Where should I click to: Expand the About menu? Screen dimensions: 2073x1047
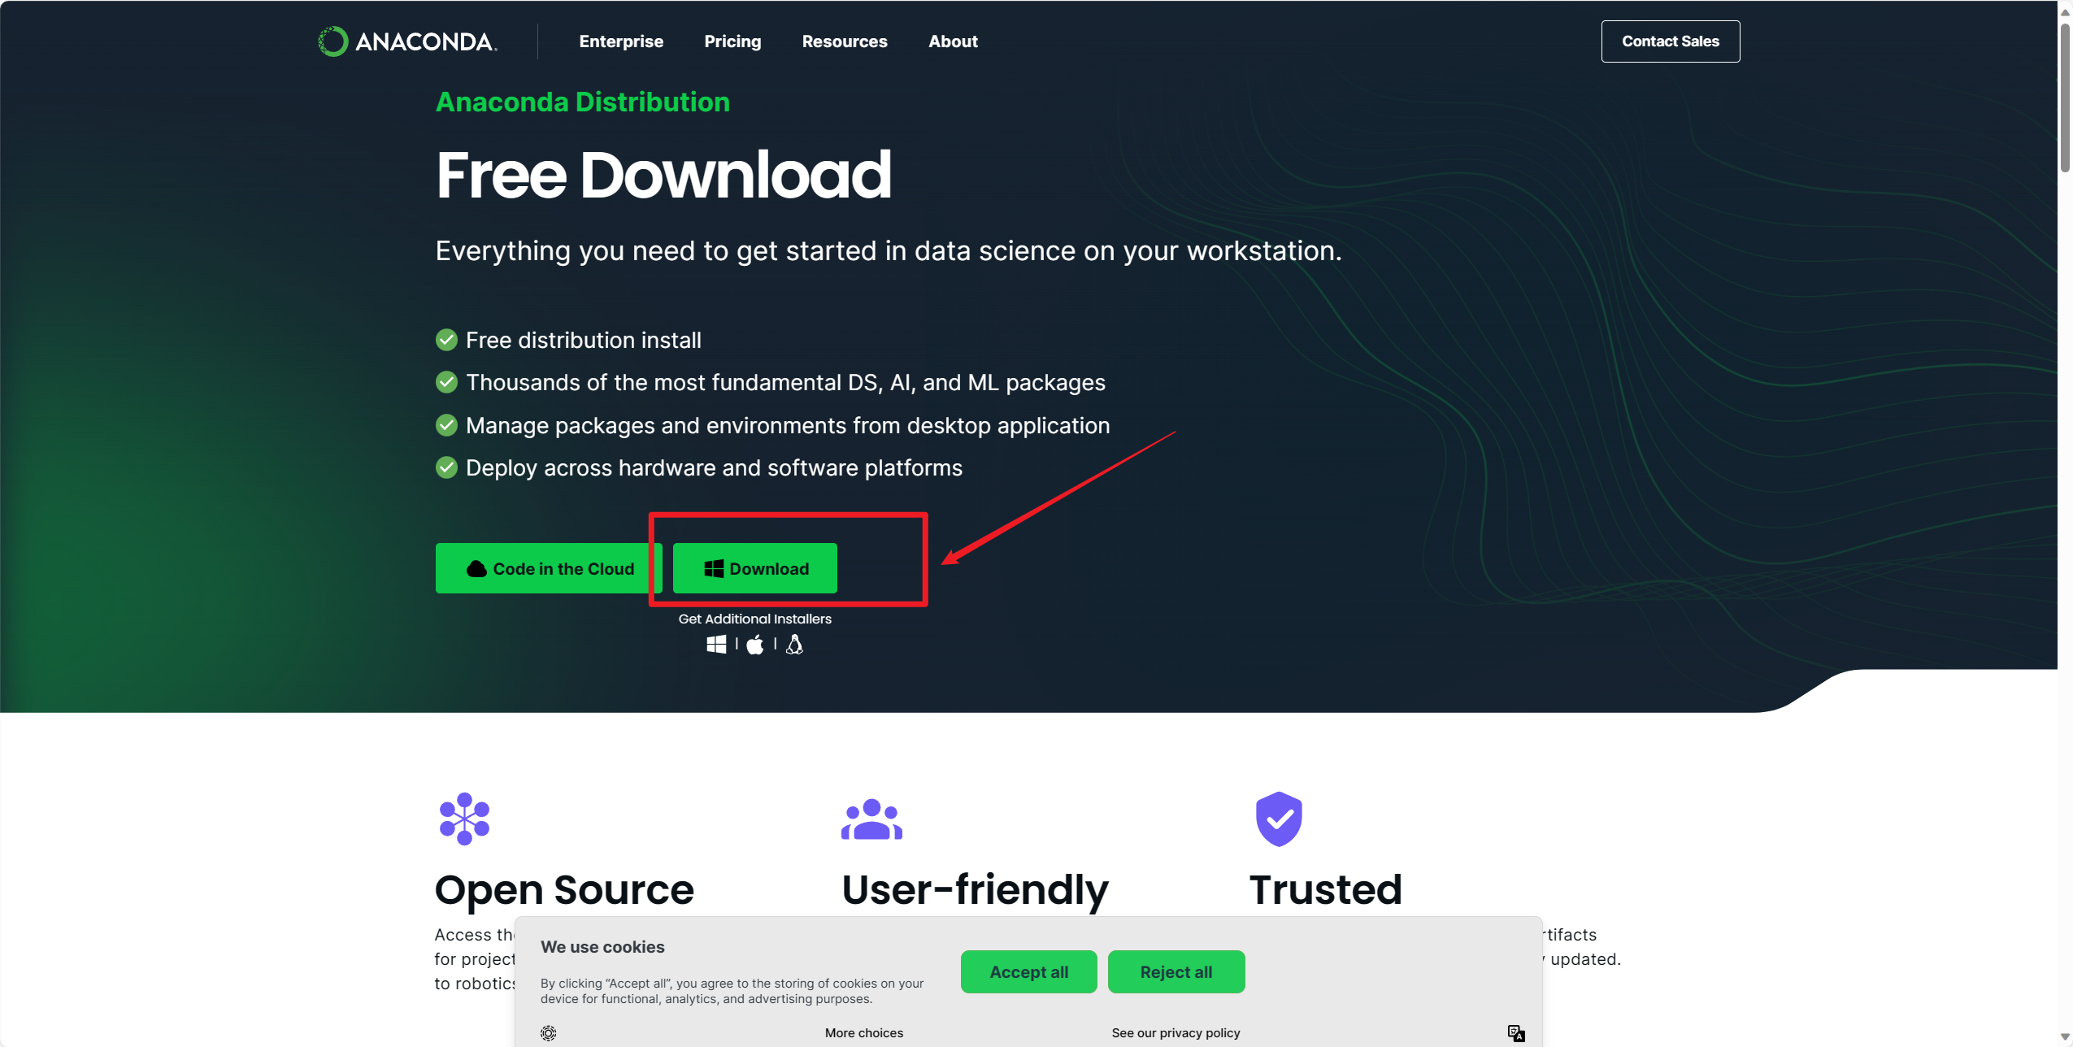coord(953,41)
